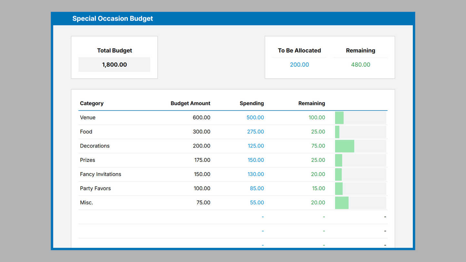Select Decorations spending value 125.00
This screenshot has width=466, height=262.
pyautogui.click(x=256, y=146)
